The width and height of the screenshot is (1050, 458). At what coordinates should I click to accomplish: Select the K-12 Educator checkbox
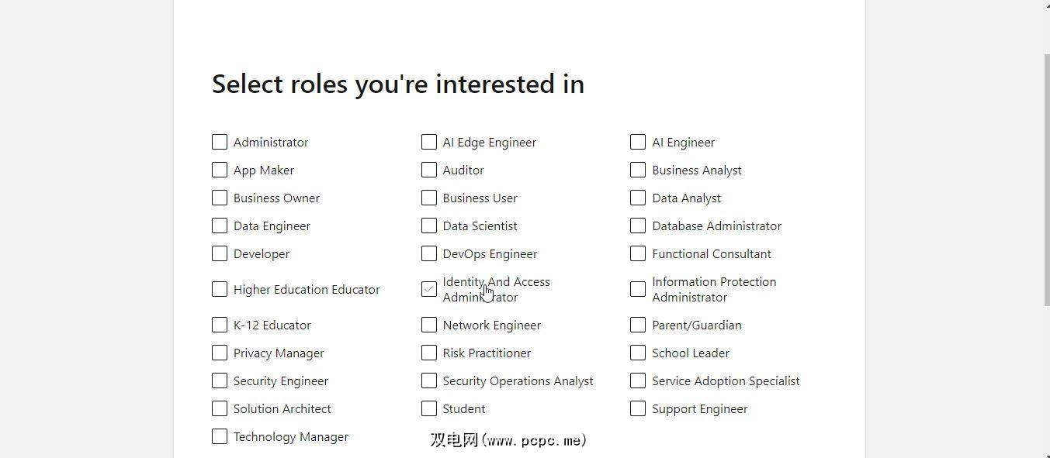(220, 325)
